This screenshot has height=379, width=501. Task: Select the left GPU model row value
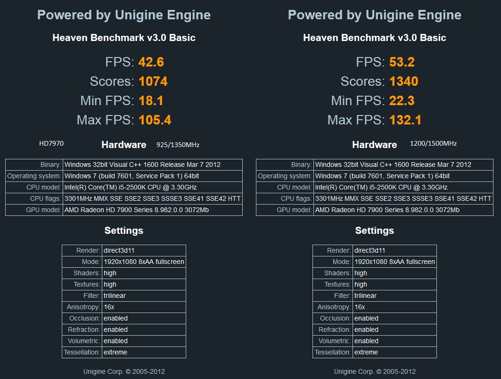pos(153,210)
